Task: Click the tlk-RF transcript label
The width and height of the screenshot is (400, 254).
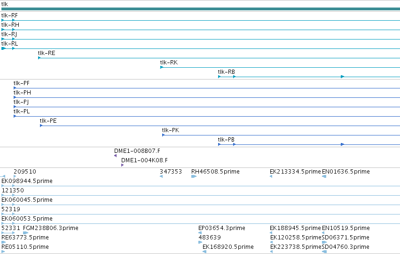Action: 9,16
